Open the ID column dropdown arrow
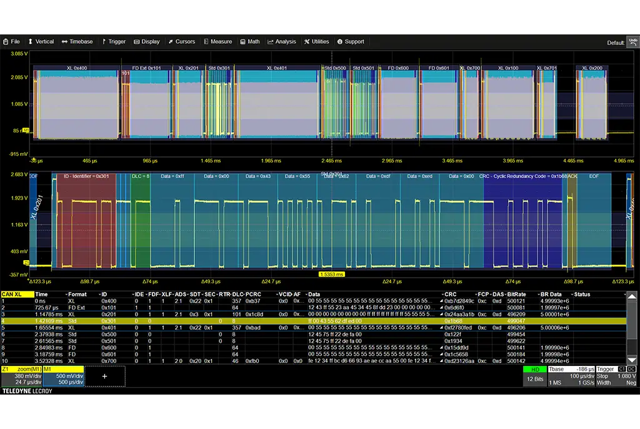The width and height of the screenshot is (640, 429). (x=133, y=295)
